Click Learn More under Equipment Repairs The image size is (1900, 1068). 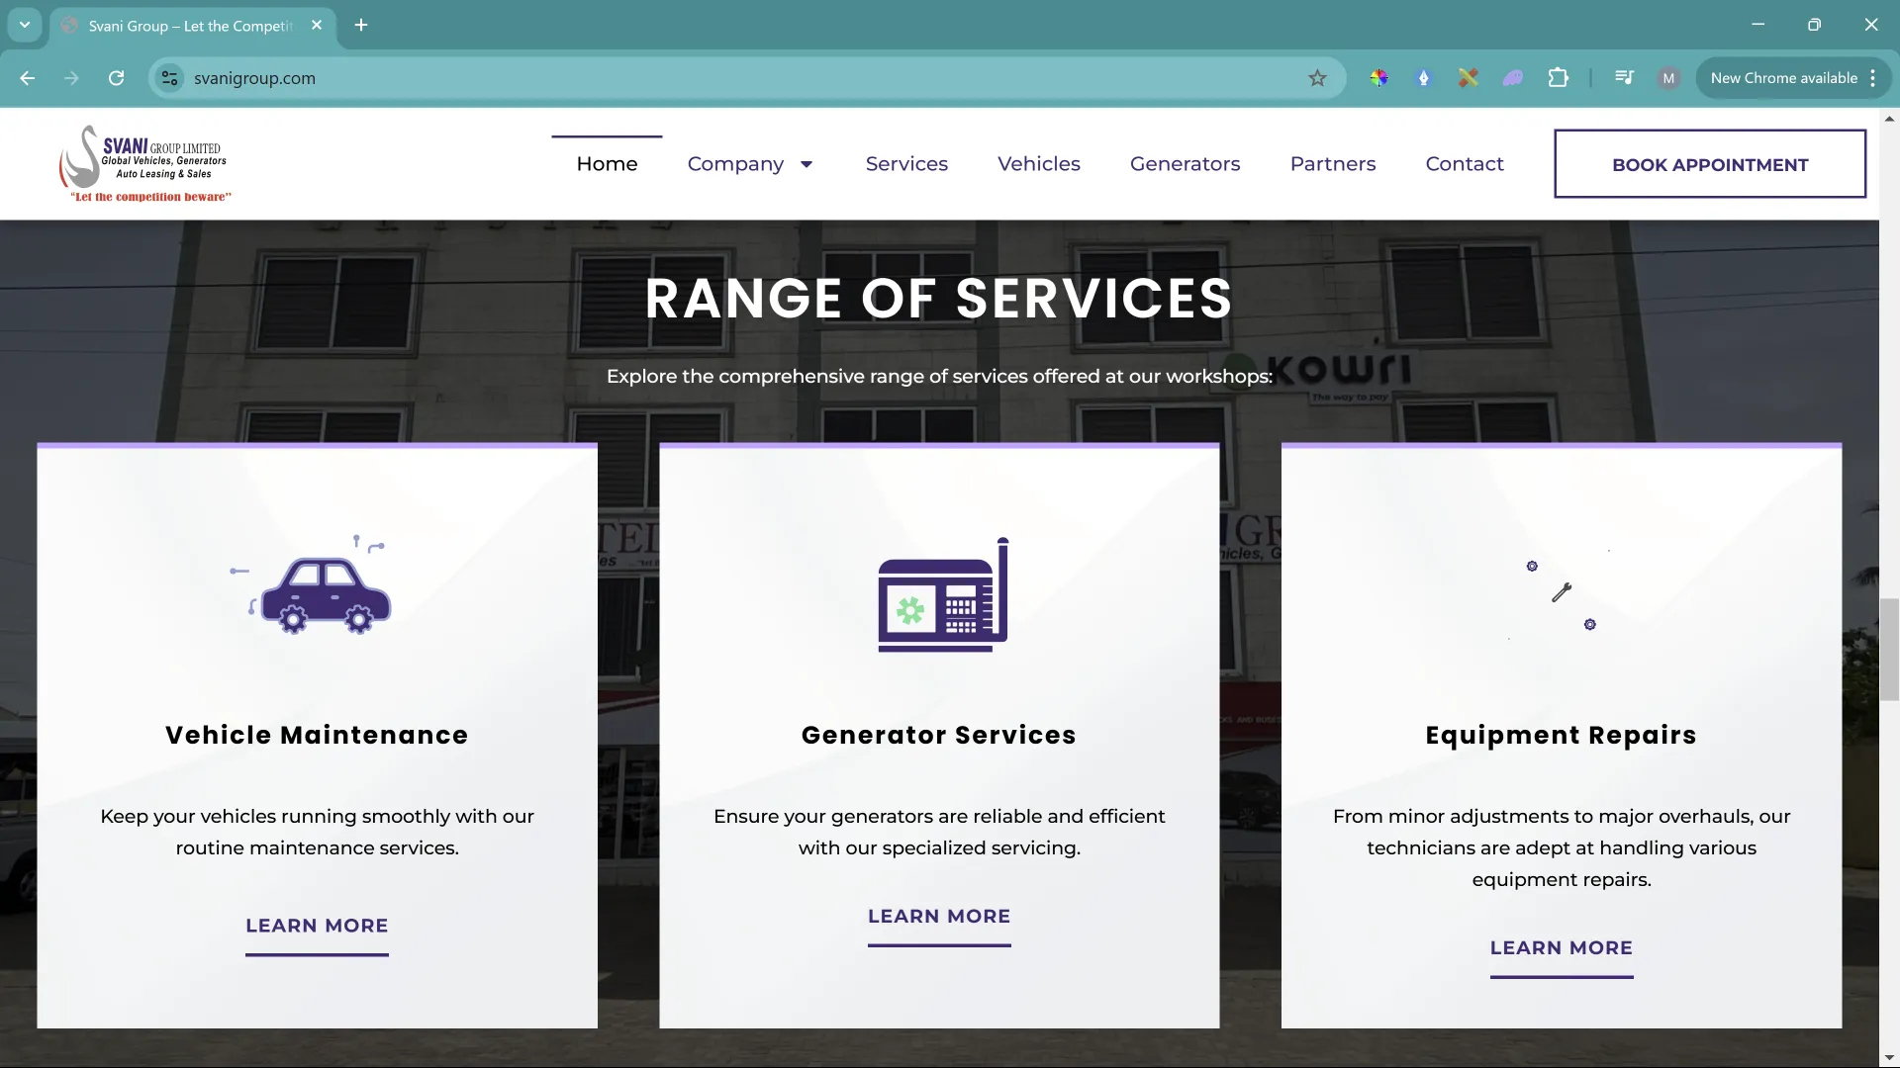tap(1561, 948)
